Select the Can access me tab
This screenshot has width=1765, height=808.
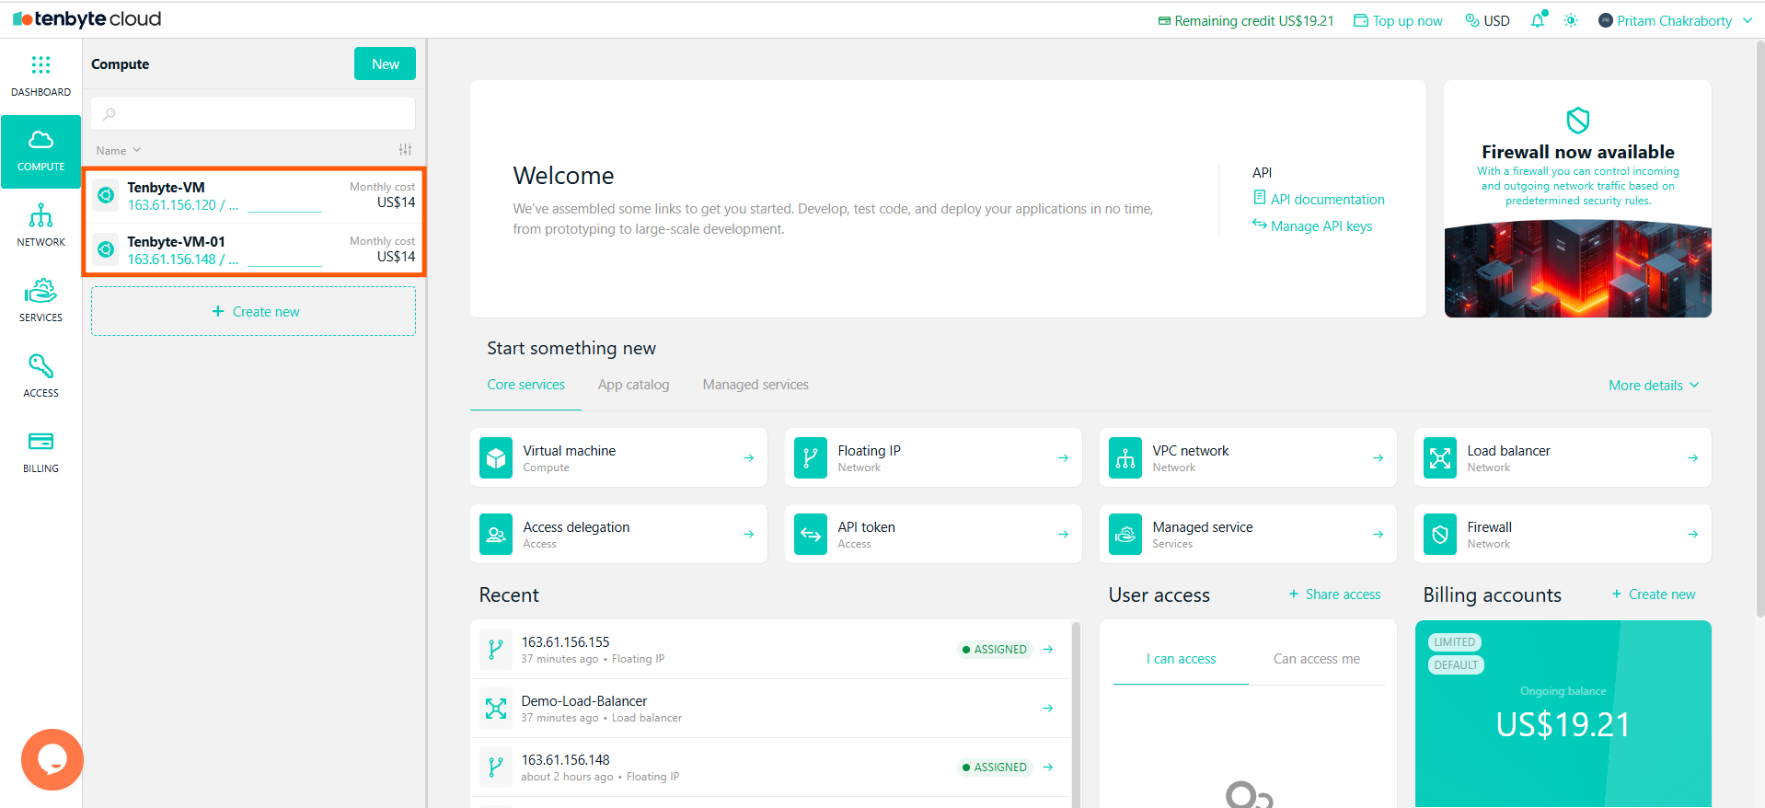pos(1317,659)
